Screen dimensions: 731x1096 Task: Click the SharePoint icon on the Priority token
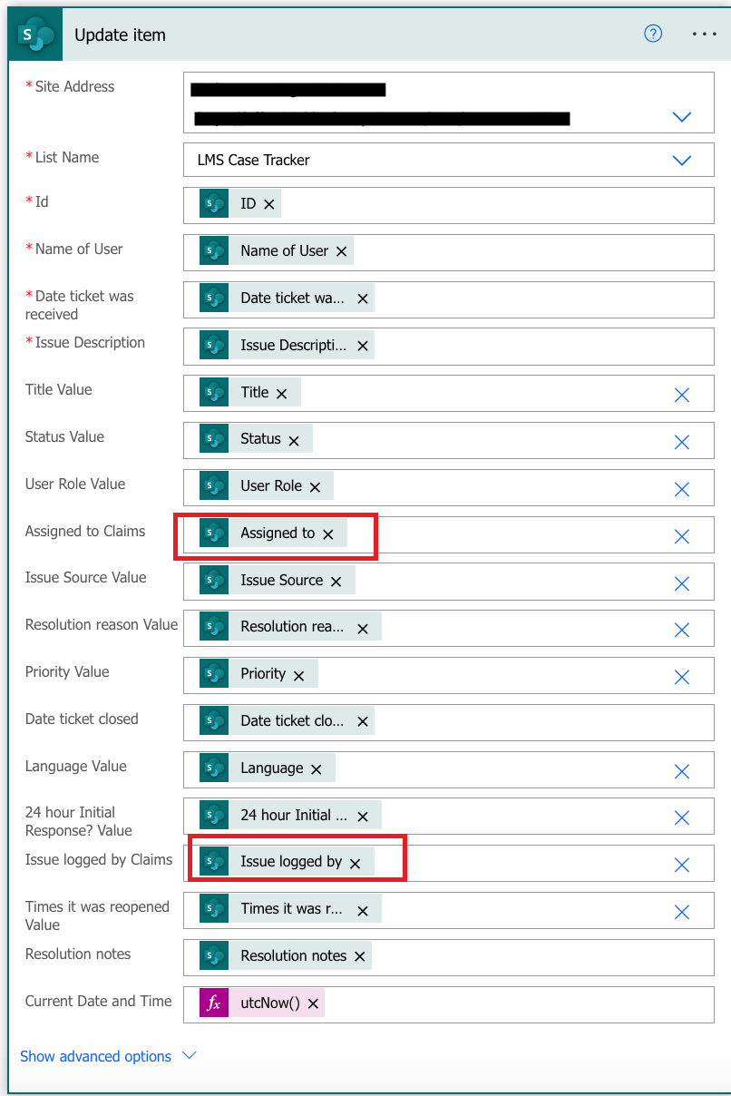pyautogui.click(x=213, y=673)
